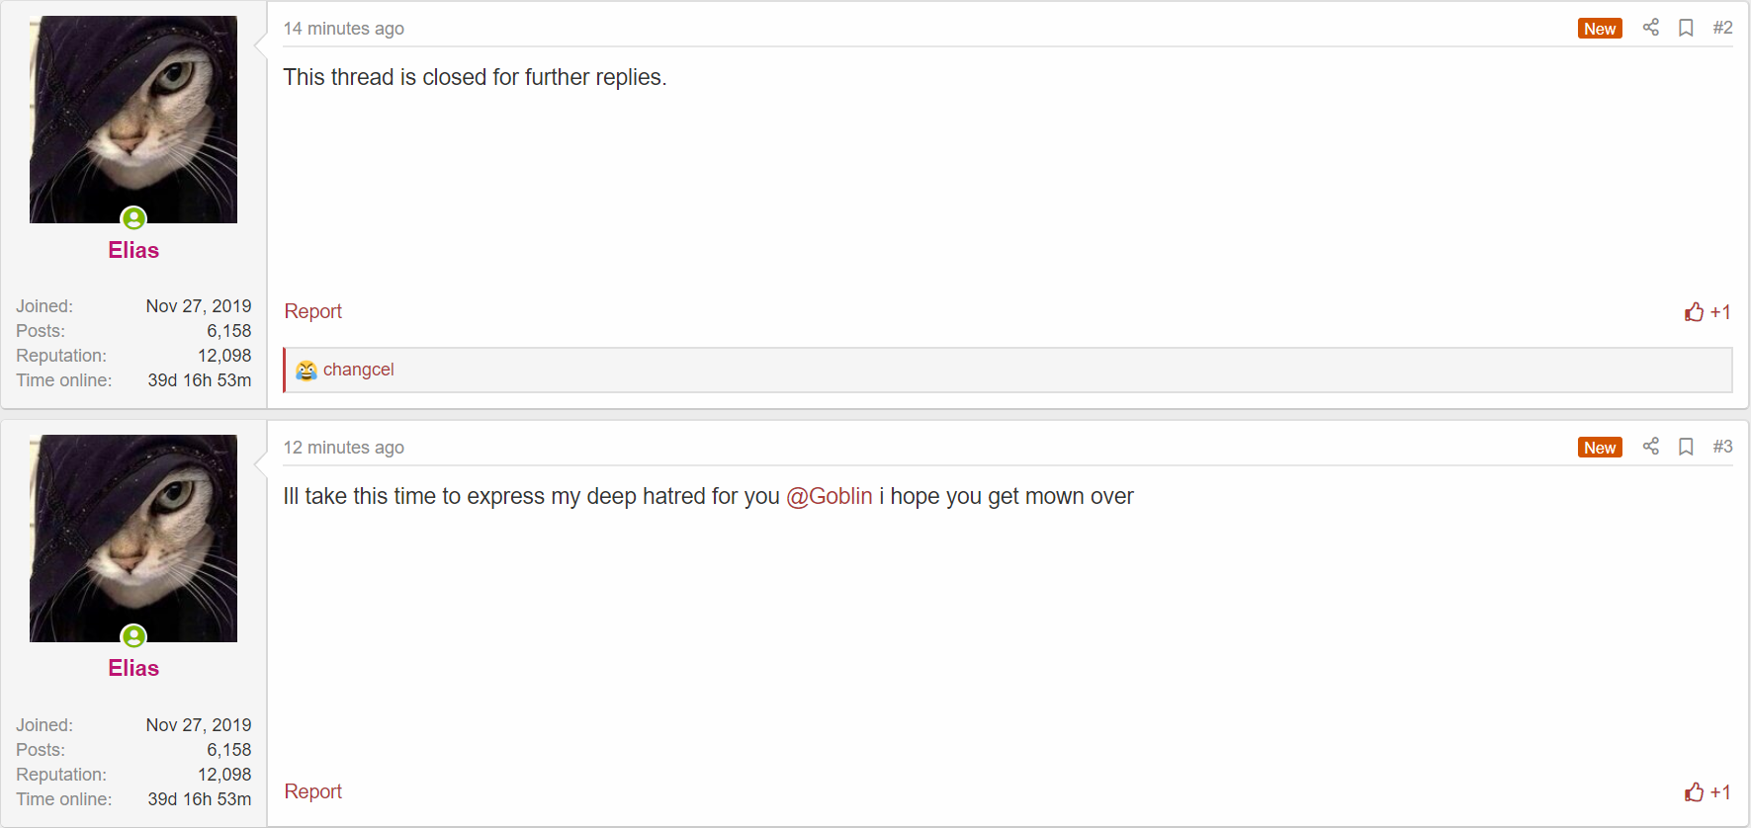Click the share icon on post #3
Image resolution: width=1751 pixels, height=828 pixels.
[x=1650, y=447]
